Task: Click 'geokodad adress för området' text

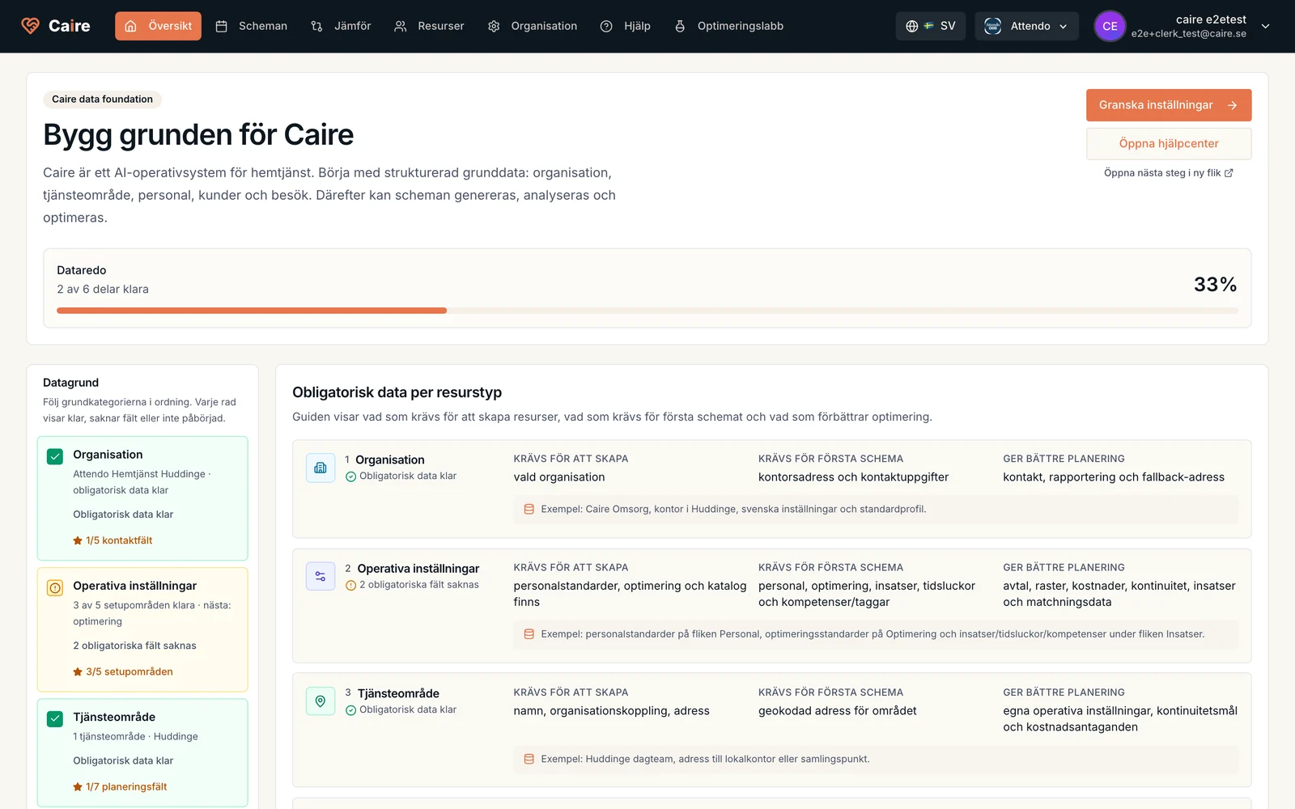Action: coord(838,711)
